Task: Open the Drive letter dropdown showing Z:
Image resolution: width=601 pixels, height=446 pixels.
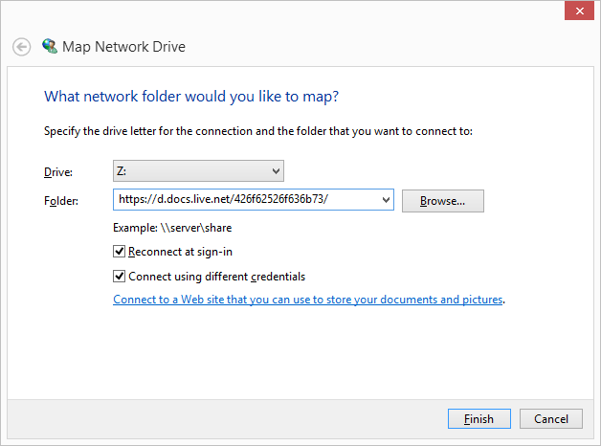Action: point(198,171)
